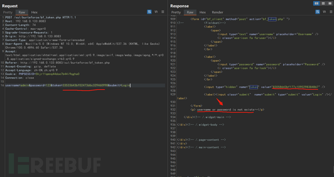Image resolution: width=334 pixels, height=177 pixels.
Task: Click the /.widget-main comment line
Action: pyautogui.click(x=207, y=117)
